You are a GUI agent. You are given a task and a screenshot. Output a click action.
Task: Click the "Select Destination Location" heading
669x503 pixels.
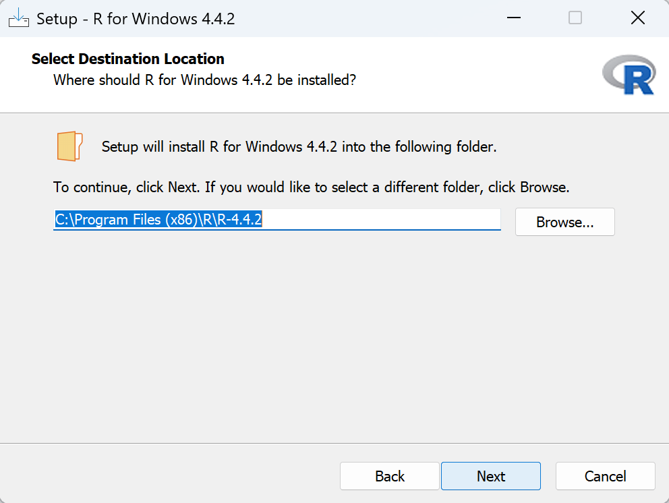point(128,59)
